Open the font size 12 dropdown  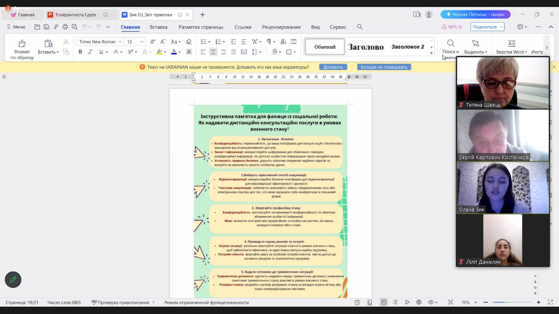point(135,41)
